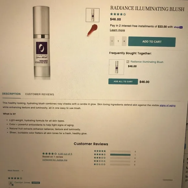Viewport: 188px width, 188px height.
Task: Click the minus quantity button
Action: pos(112,41)
